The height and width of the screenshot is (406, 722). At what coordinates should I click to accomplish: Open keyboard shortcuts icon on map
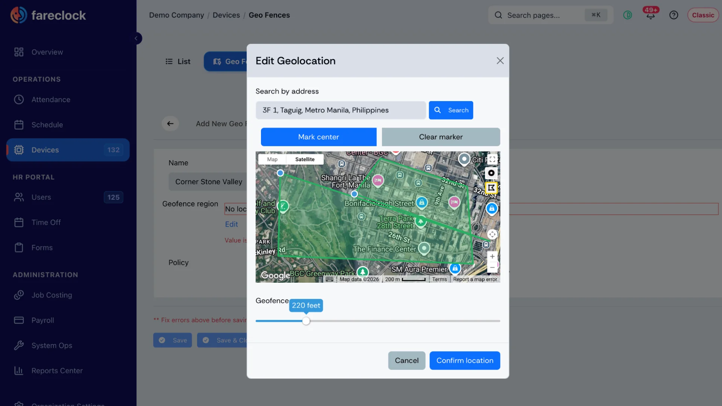329,279
